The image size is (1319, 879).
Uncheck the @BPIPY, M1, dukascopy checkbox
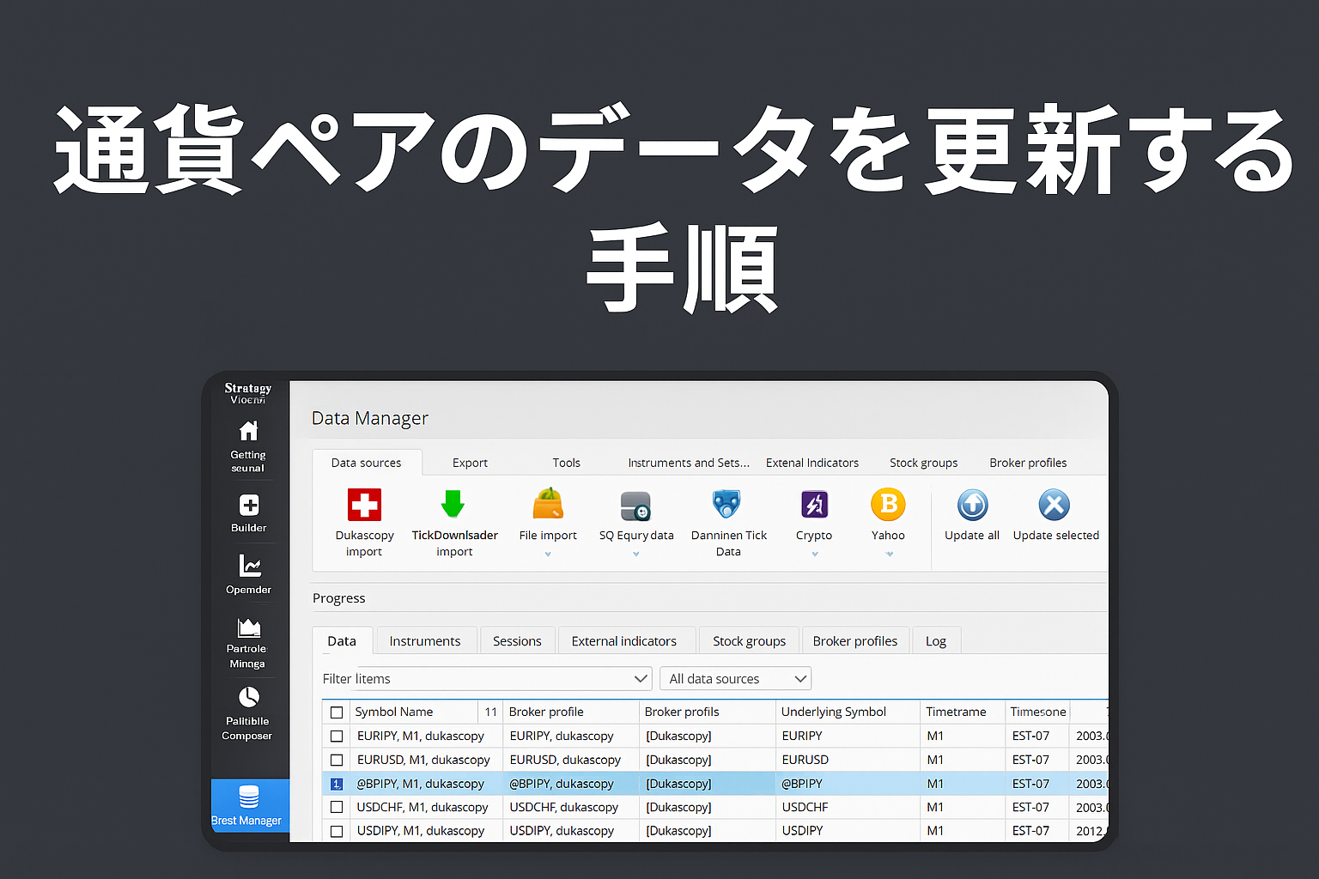click(x=337, y=784)
